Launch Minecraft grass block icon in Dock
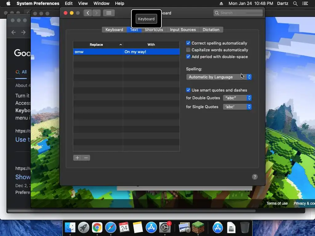 [198, 227]
